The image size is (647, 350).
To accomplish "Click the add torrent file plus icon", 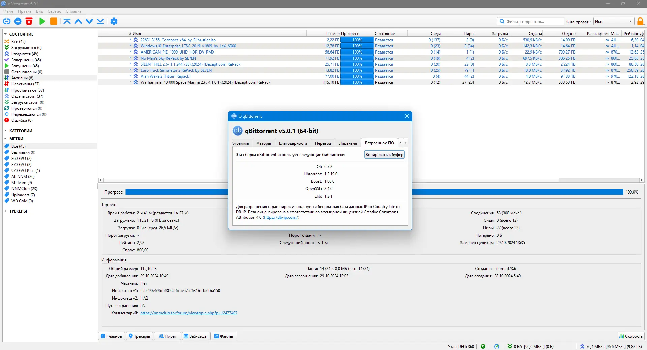I will [18, 21].
